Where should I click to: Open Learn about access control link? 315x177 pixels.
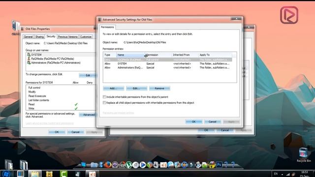(x=49, y=123)
